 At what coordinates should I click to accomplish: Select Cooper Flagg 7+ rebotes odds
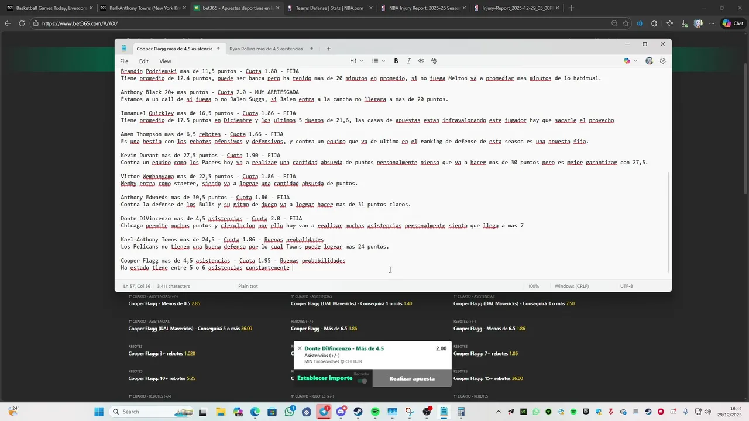(485, 354)
